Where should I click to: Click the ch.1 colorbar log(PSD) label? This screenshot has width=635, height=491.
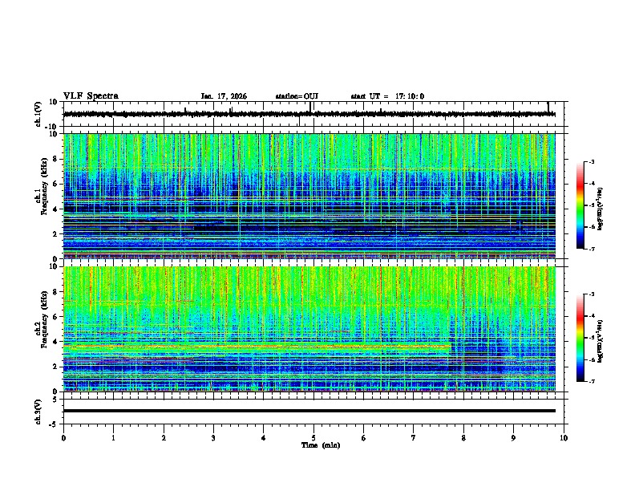tap(601, 209)
